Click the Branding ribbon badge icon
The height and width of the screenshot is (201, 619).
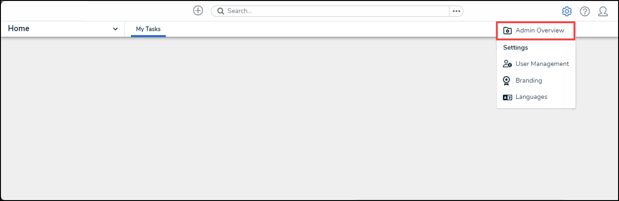[x=507, y=81]
